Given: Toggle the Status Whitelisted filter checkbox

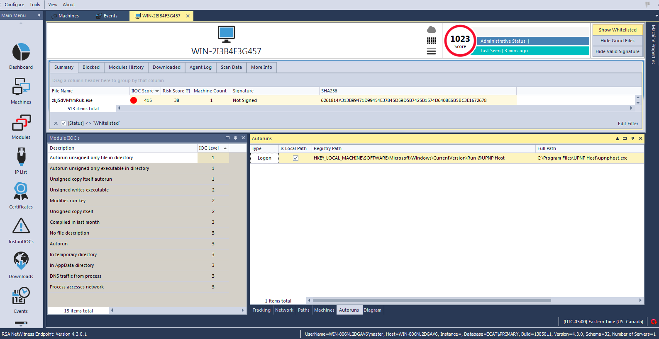Looking at the screenshot, I should pos(63,123).
